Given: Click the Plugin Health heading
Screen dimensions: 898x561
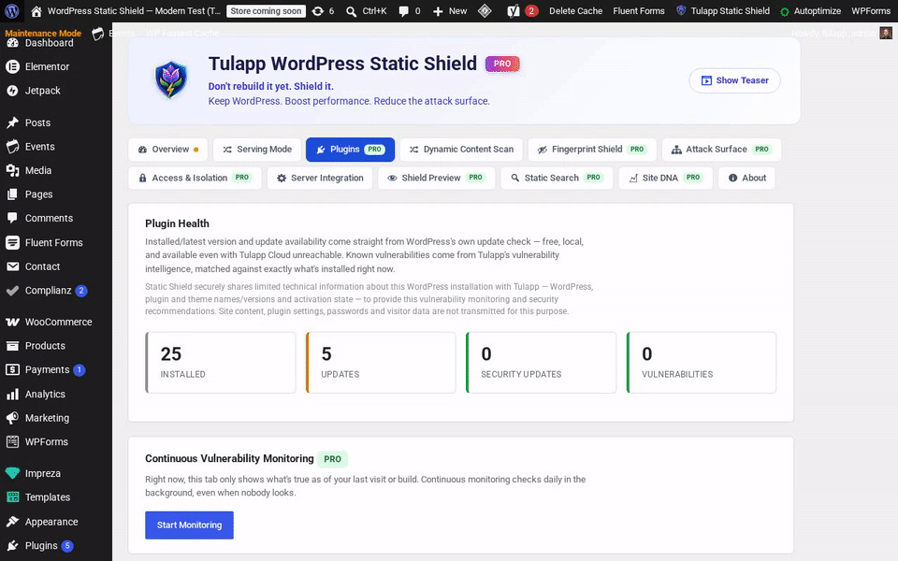Looking at the screenshot, I should coord(177,223).
